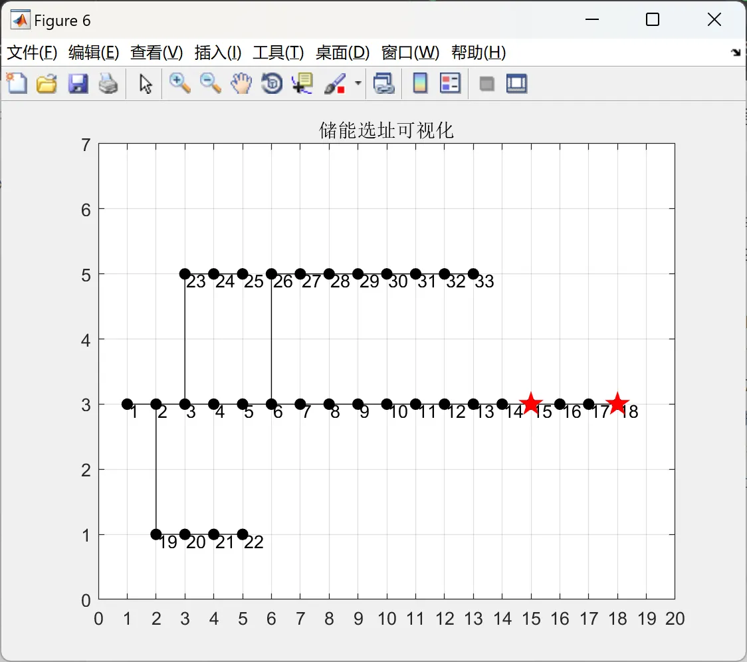Screen dimensions: 747x662
Task: Select the Brush data tool
Action: (335, 84)
